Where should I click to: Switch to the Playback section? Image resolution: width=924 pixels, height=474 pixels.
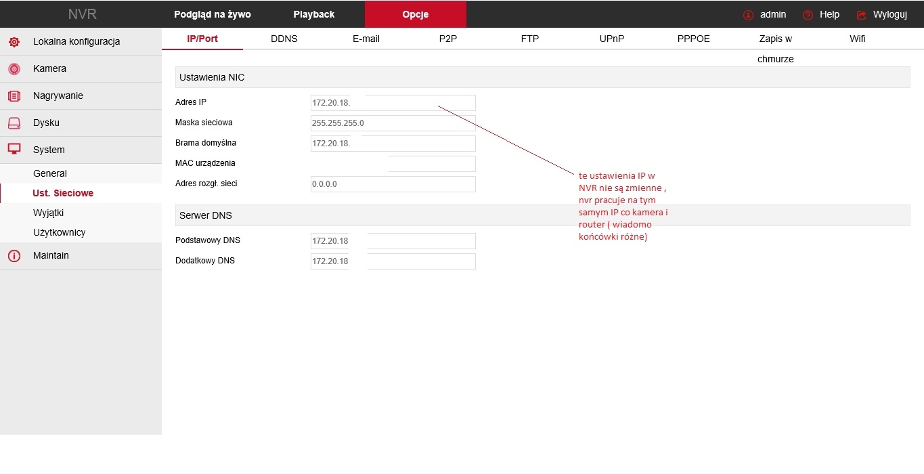314,14
